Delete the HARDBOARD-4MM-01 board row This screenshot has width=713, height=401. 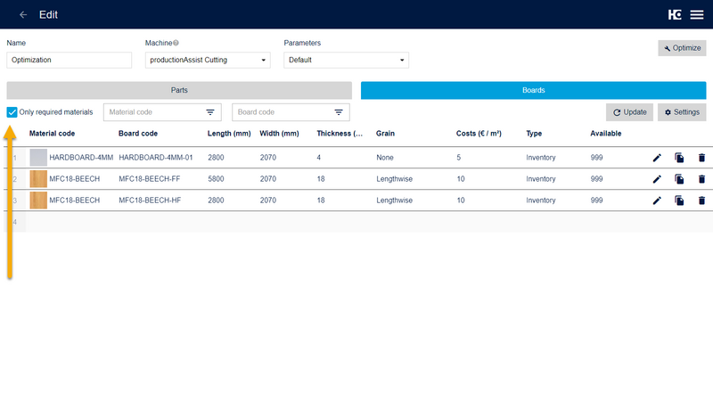[701, 158]
